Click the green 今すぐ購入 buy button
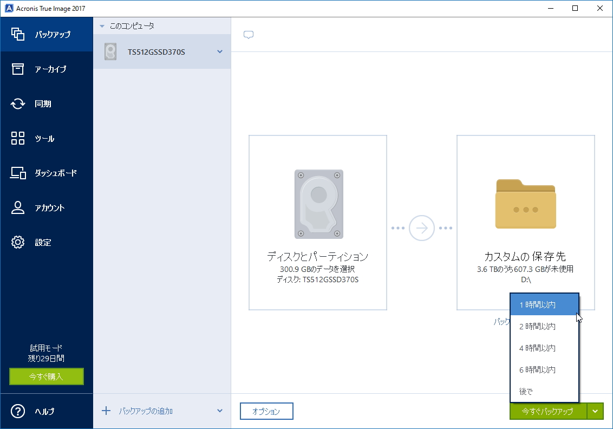The image size is (613, 429). pos(47,376)
